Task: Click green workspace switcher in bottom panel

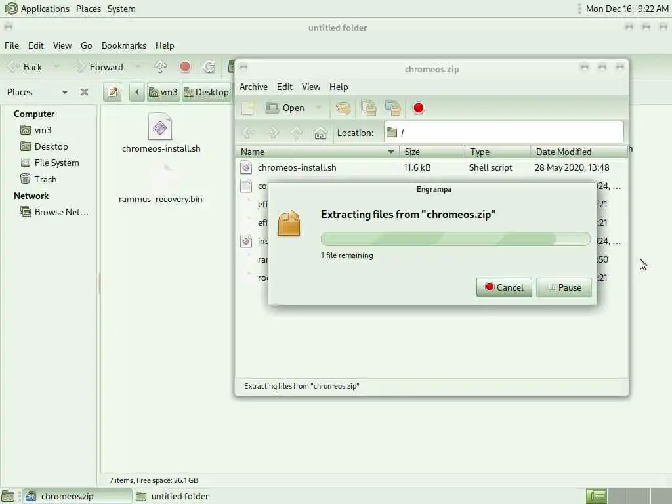Action: click(597, 496)
